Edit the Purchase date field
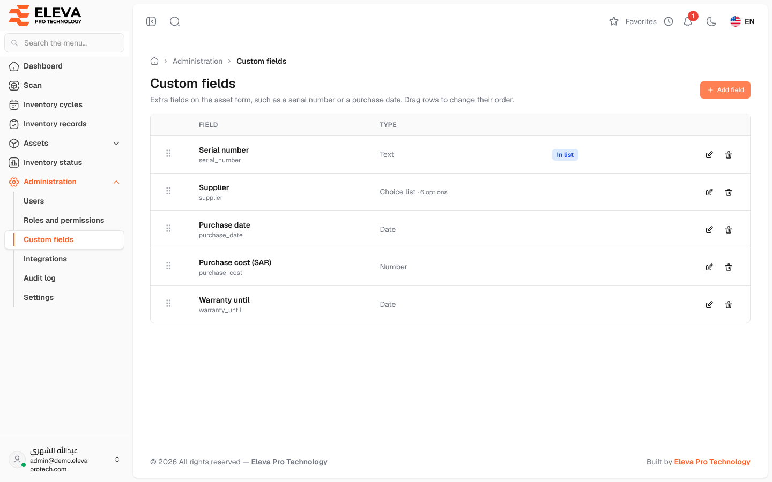 [709, 230]
